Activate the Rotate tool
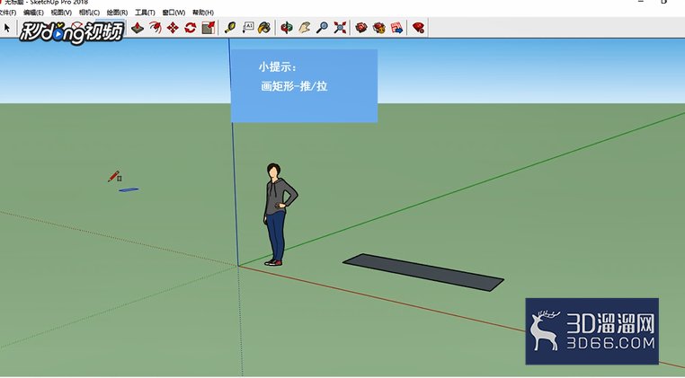 (191, 28)
